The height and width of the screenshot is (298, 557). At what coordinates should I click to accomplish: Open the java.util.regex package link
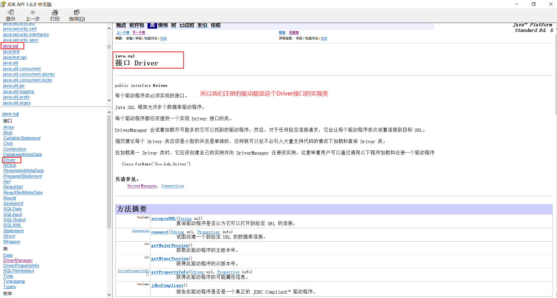click(x=17, y=103)
